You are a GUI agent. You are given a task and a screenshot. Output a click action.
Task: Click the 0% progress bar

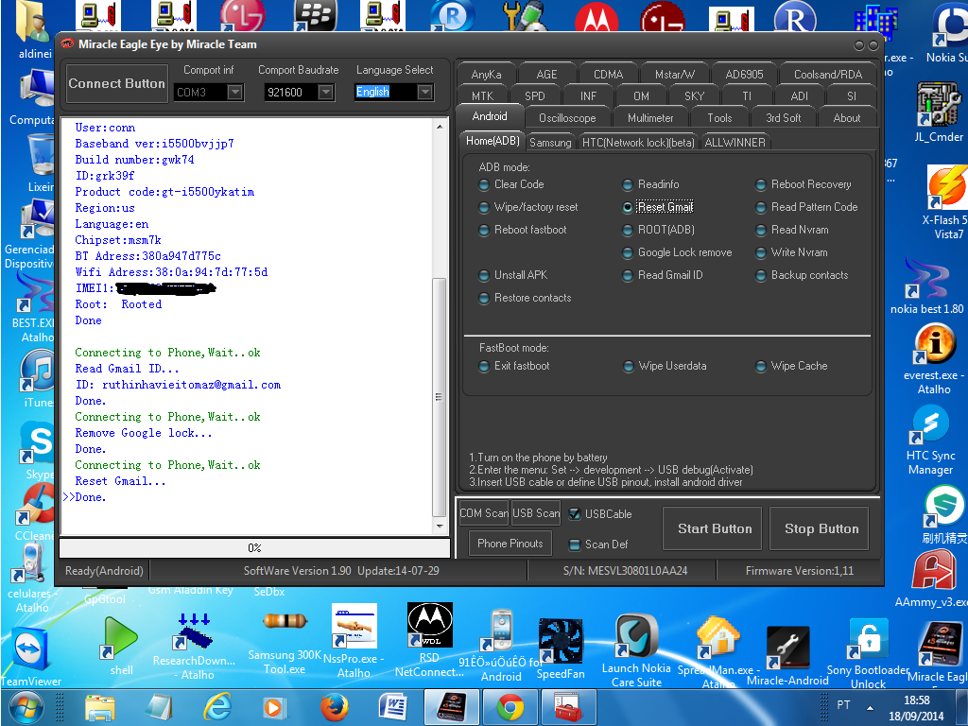tap(254, 547)
